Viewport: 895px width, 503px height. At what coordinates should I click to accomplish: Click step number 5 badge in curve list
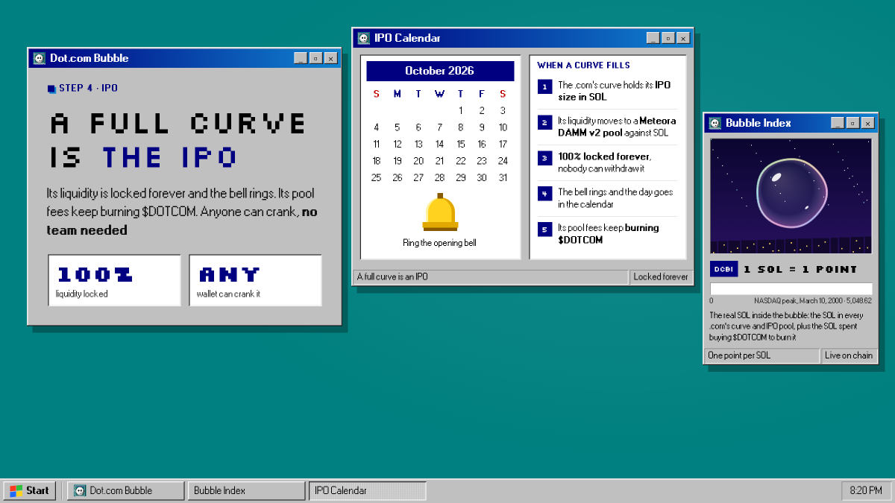(544, 230)
